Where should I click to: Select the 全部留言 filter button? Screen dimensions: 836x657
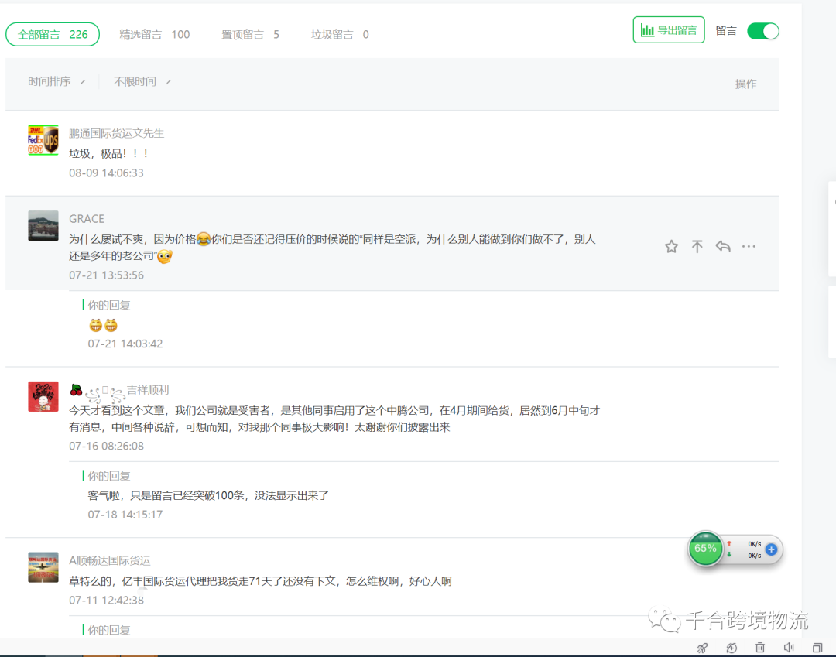[52, 34]
